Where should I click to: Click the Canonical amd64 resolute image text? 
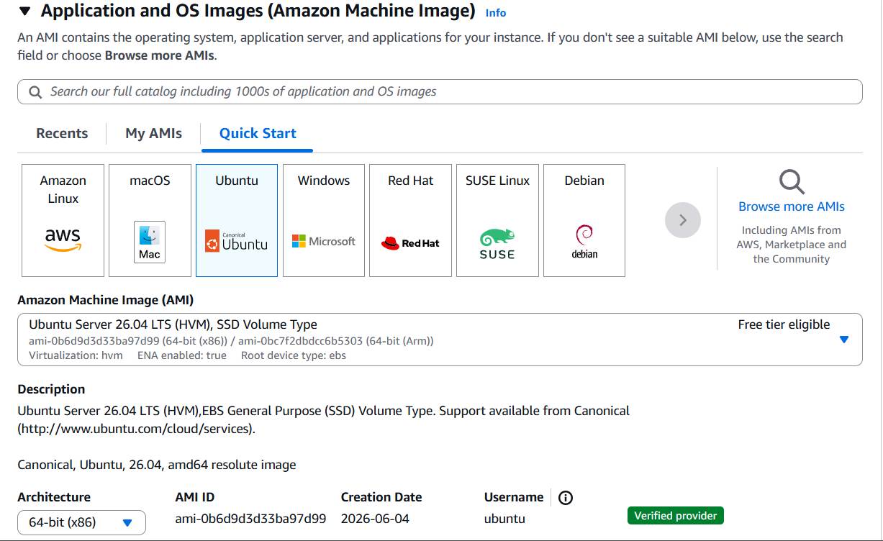157,465
